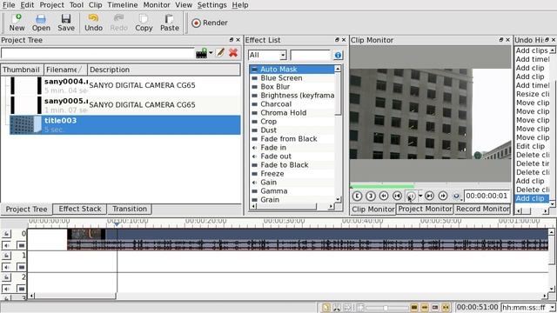This screenshot has height=313, width=557.
Task: Open the play options dropdown arrow
Action: [x=420, y=196]
